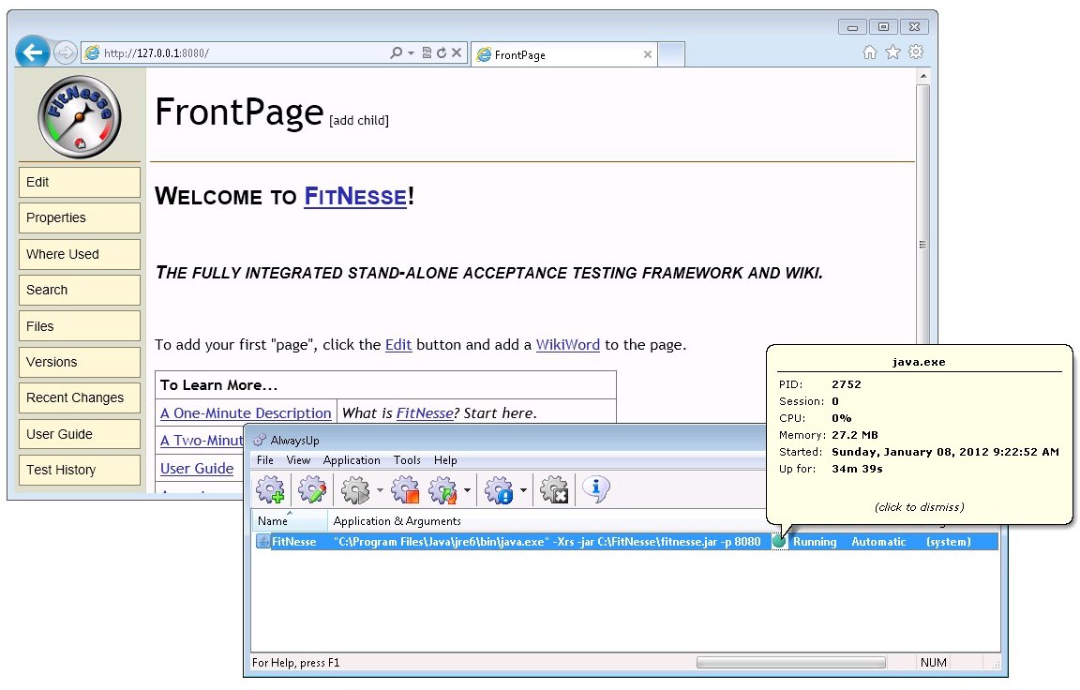Click the Stop loading X in address bar
The width and height of the screenshot is (1080, 690).
(456, 52)
